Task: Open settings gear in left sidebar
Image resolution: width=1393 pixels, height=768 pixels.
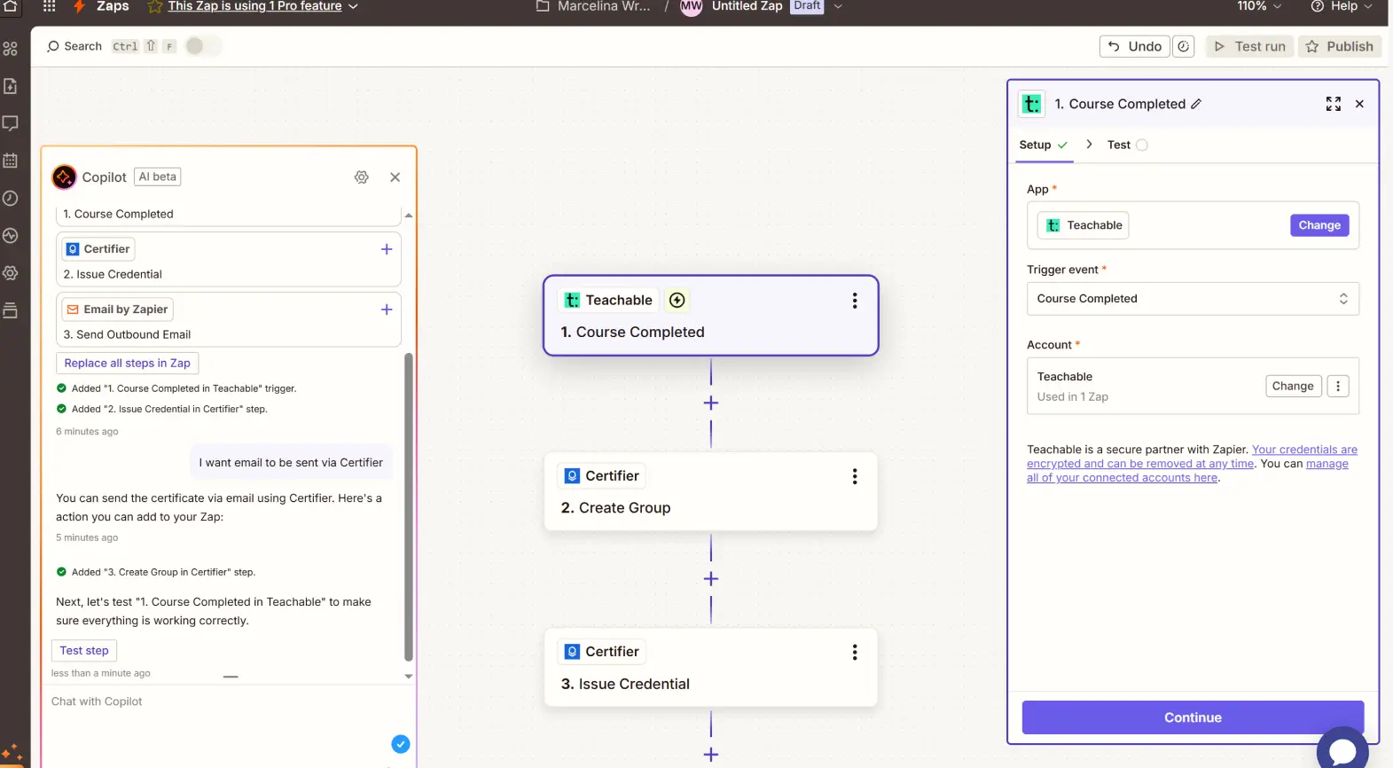Action: click(11, 273)
